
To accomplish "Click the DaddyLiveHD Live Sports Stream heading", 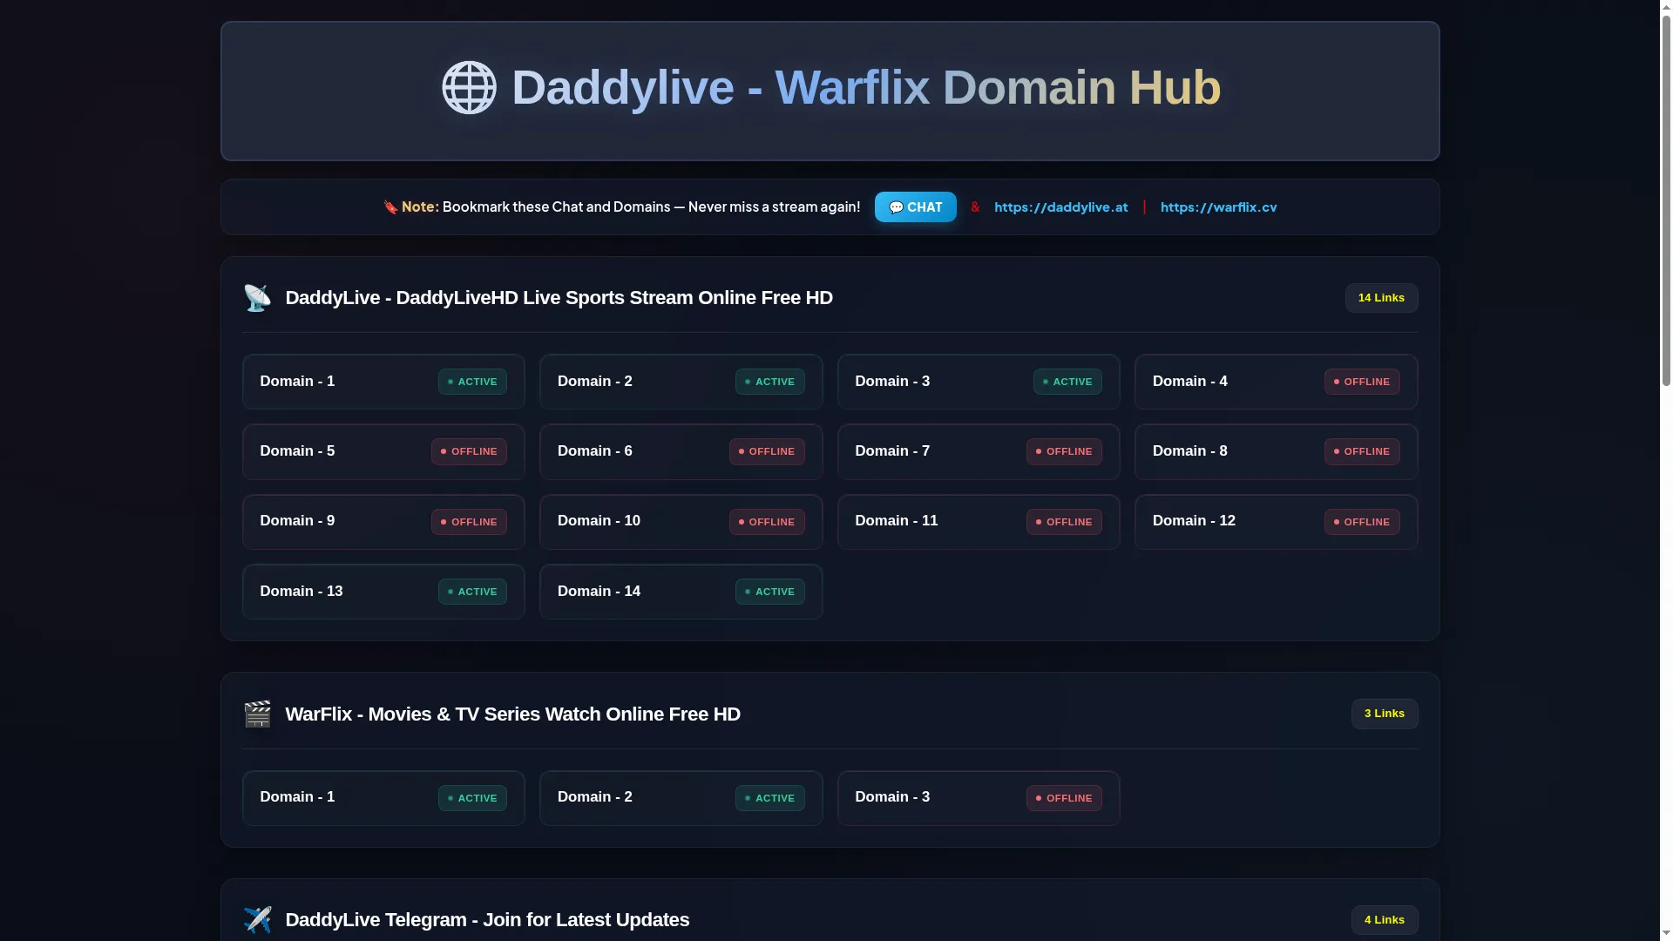I will [x=559, y=298].
